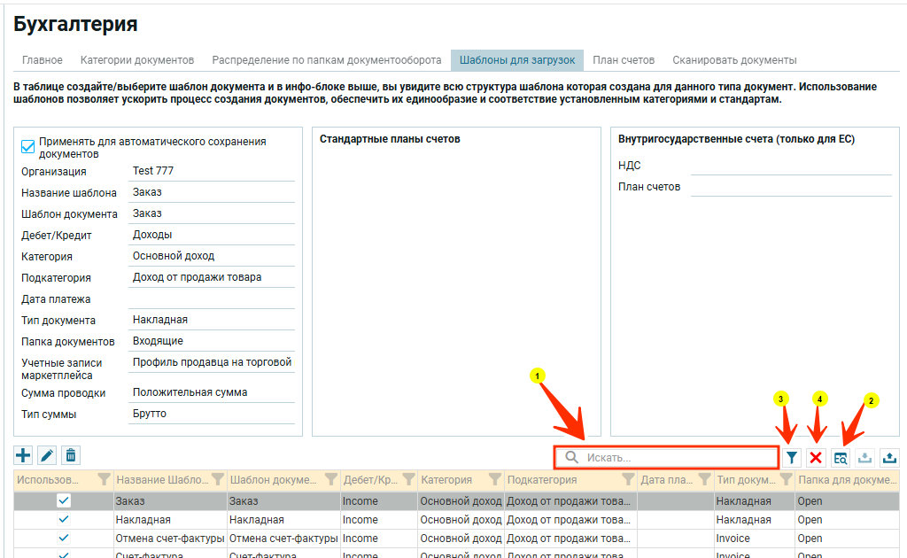
Task: Sort by the Категория column header
Action: point(446,480)
